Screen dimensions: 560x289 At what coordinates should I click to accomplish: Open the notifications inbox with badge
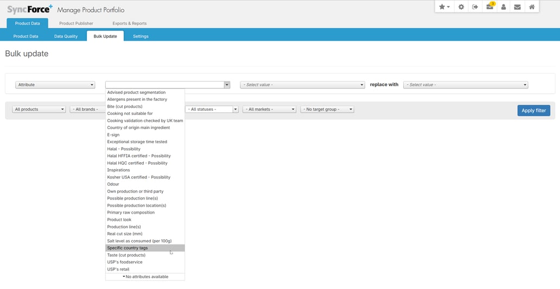490,6
